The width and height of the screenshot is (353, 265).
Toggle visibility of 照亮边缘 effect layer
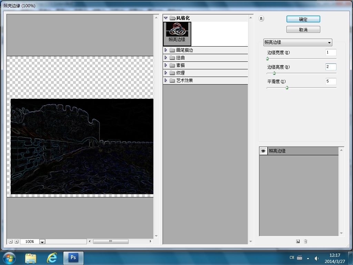click(x=263, y=151)
